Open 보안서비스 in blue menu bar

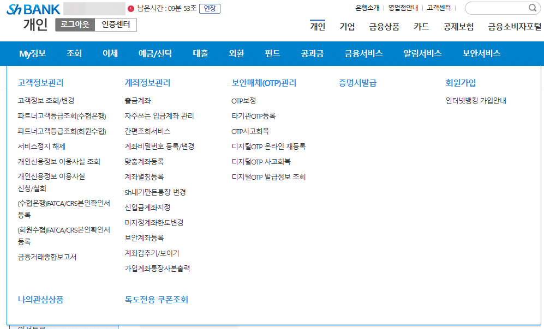pyautogui.click(x=482, y=53)
